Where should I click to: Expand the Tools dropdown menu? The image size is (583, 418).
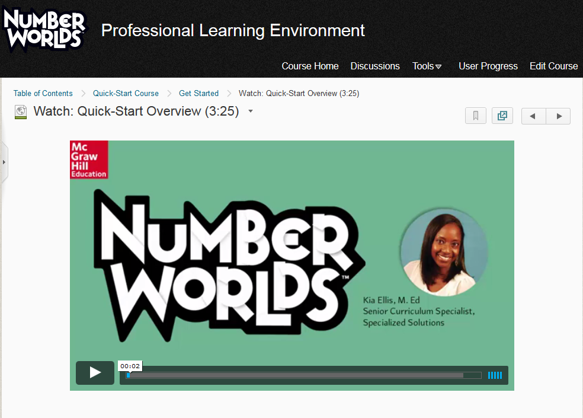point(427,66)
